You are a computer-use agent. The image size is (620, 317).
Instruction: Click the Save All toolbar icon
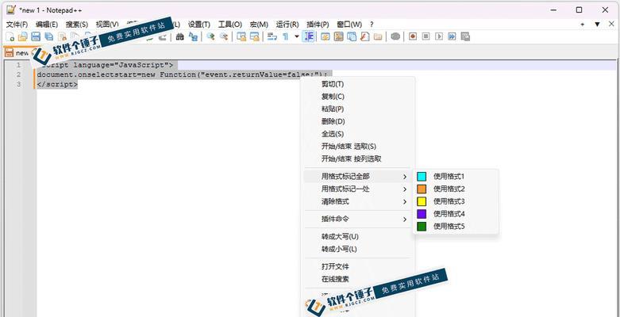[48, 36]
